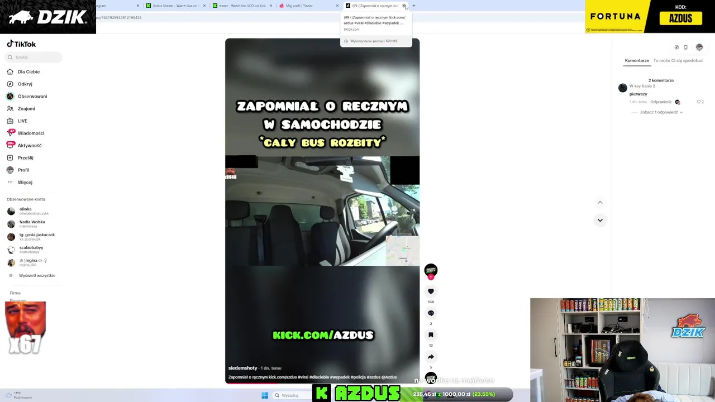Image resolution: width=715 pixels, height=402 pixels.
Task: Like the pierwszy comment
Action: tap(698, 102)
